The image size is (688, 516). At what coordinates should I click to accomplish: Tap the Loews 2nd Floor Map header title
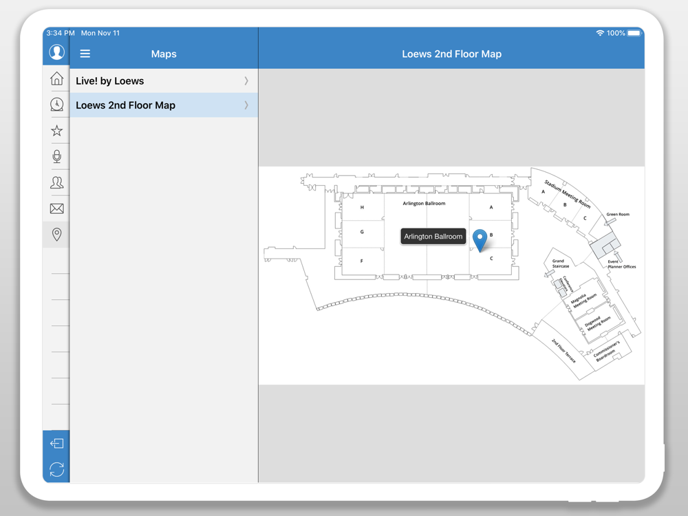(451, 54)
